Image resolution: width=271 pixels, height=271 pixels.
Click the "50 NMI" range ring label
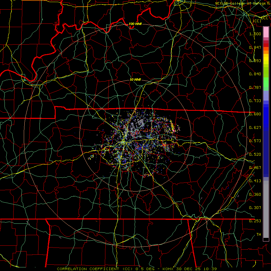click(135, 79)
